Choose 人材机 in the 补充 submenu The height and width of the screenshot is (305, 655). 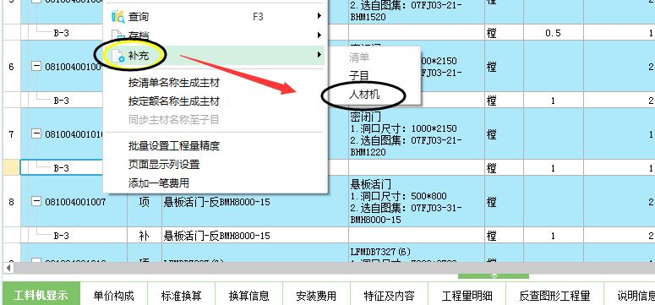pos(364,95)
